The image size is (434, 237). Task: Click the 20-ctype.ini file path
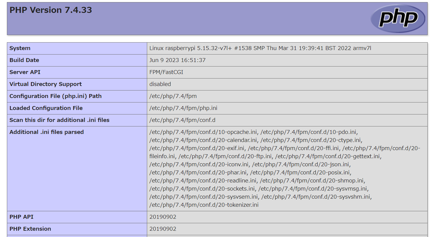[311, 140]
